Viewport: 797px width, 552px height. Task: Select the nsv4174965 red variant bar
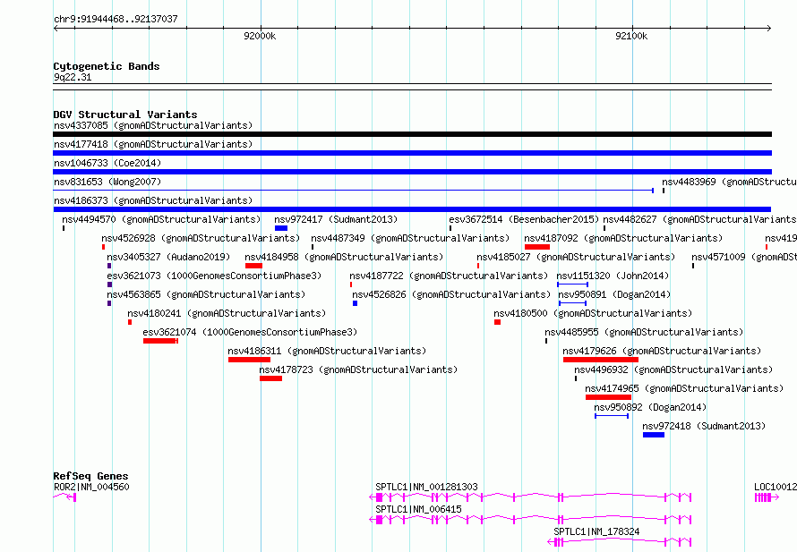[608, 397]
